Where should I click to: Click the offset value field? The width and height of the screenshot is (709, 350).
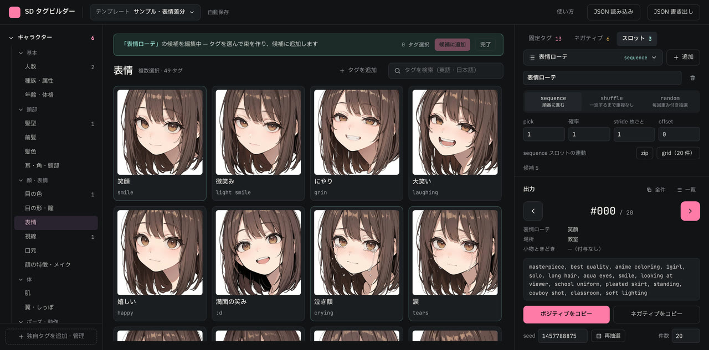pyautogui.click(x=679, y=134)
